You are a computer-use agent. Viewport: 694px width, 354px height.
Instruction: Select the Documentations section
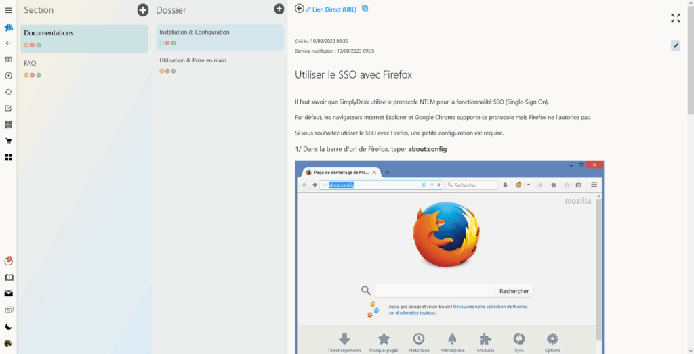pos(84,39)
